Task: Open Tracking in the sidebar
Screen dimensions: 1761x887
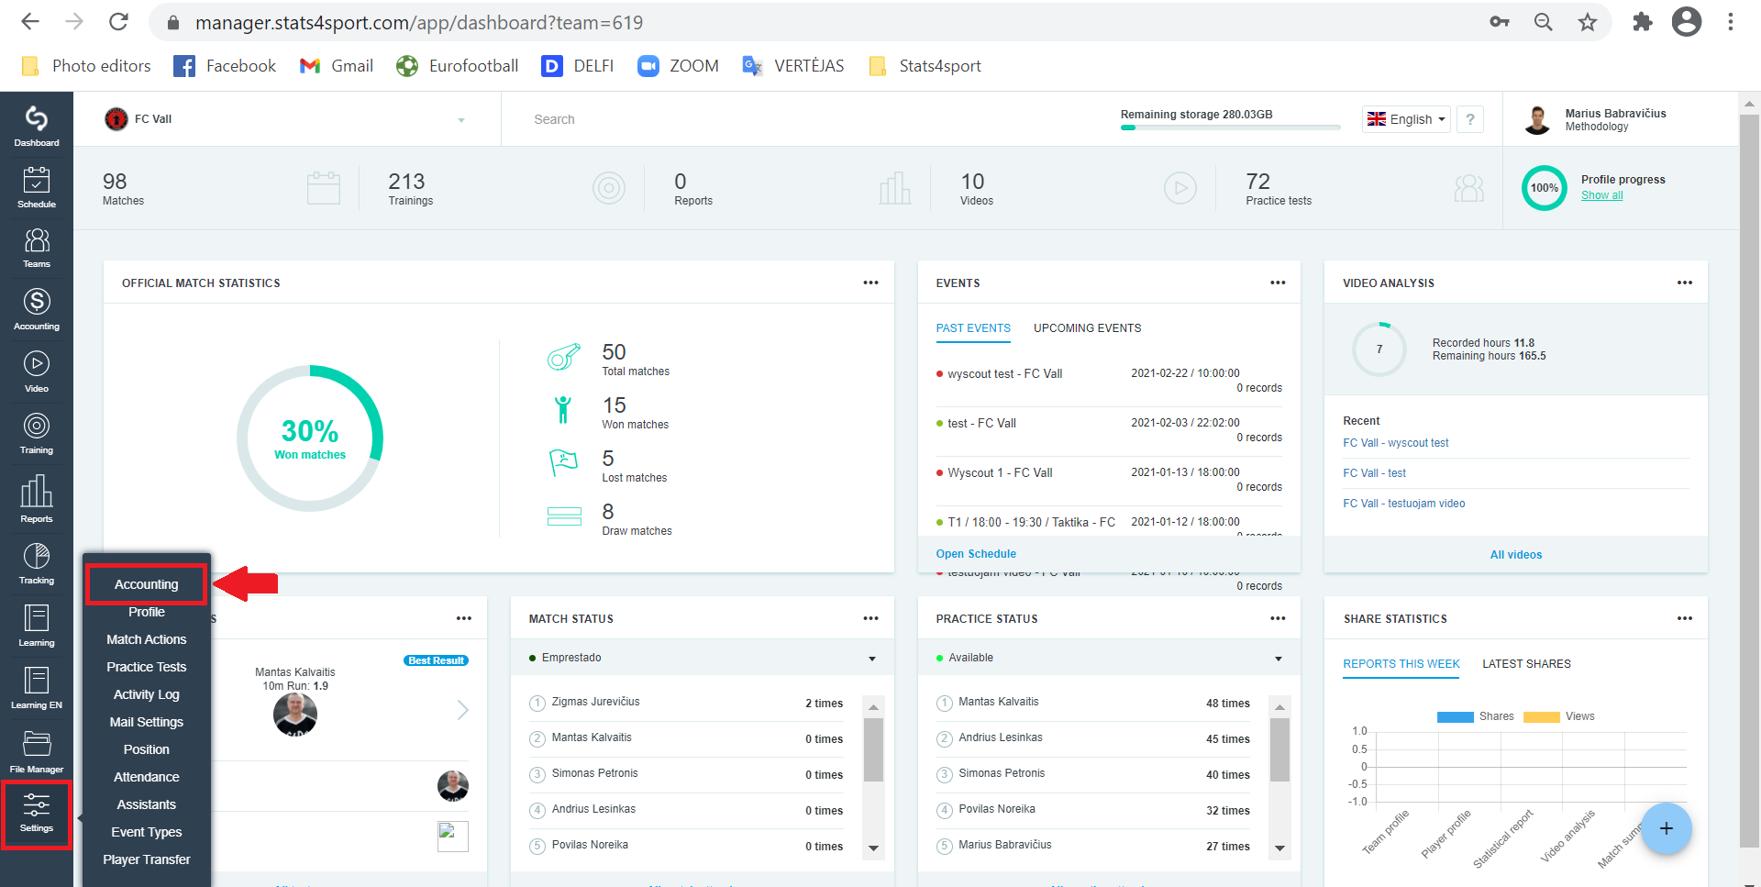Action: [37, 563]
